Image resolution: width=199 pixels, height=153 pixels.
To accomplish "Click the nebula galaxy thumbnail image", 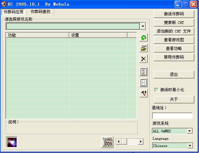I will [12, 142].
